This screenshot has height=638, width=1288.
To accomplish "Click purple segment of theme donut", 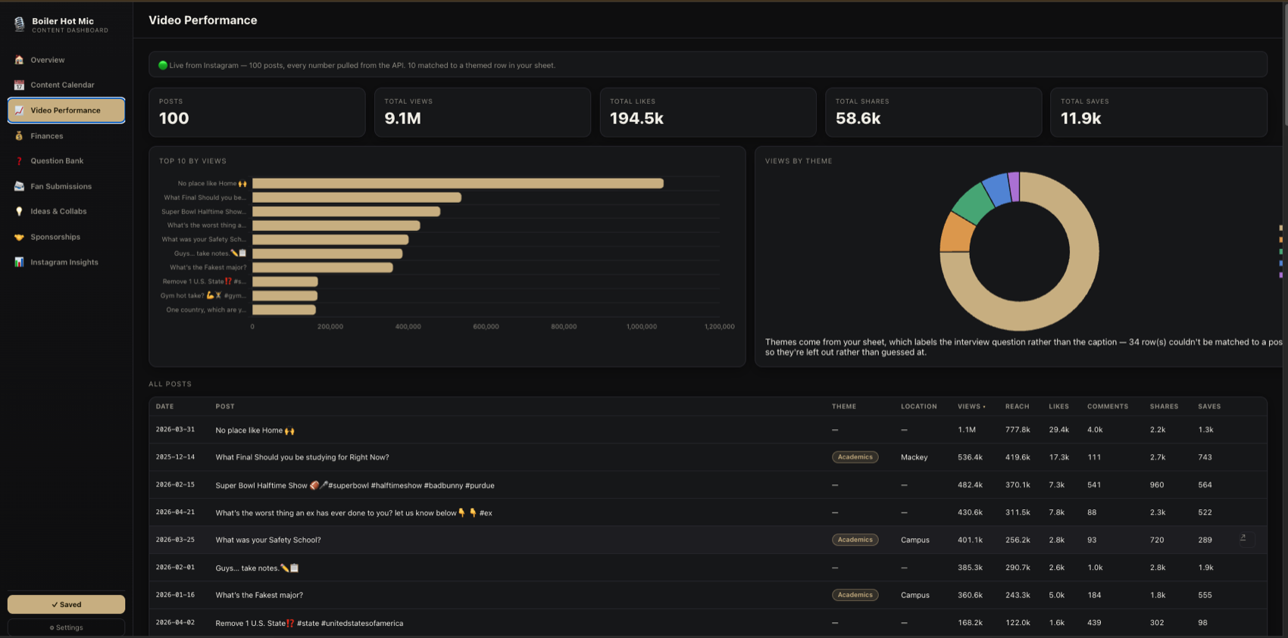I will 1014,186.
